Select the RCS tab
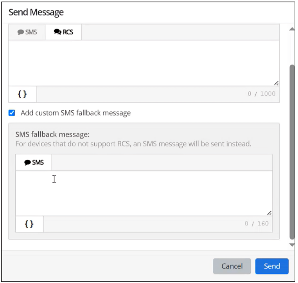 pos(63,32)
